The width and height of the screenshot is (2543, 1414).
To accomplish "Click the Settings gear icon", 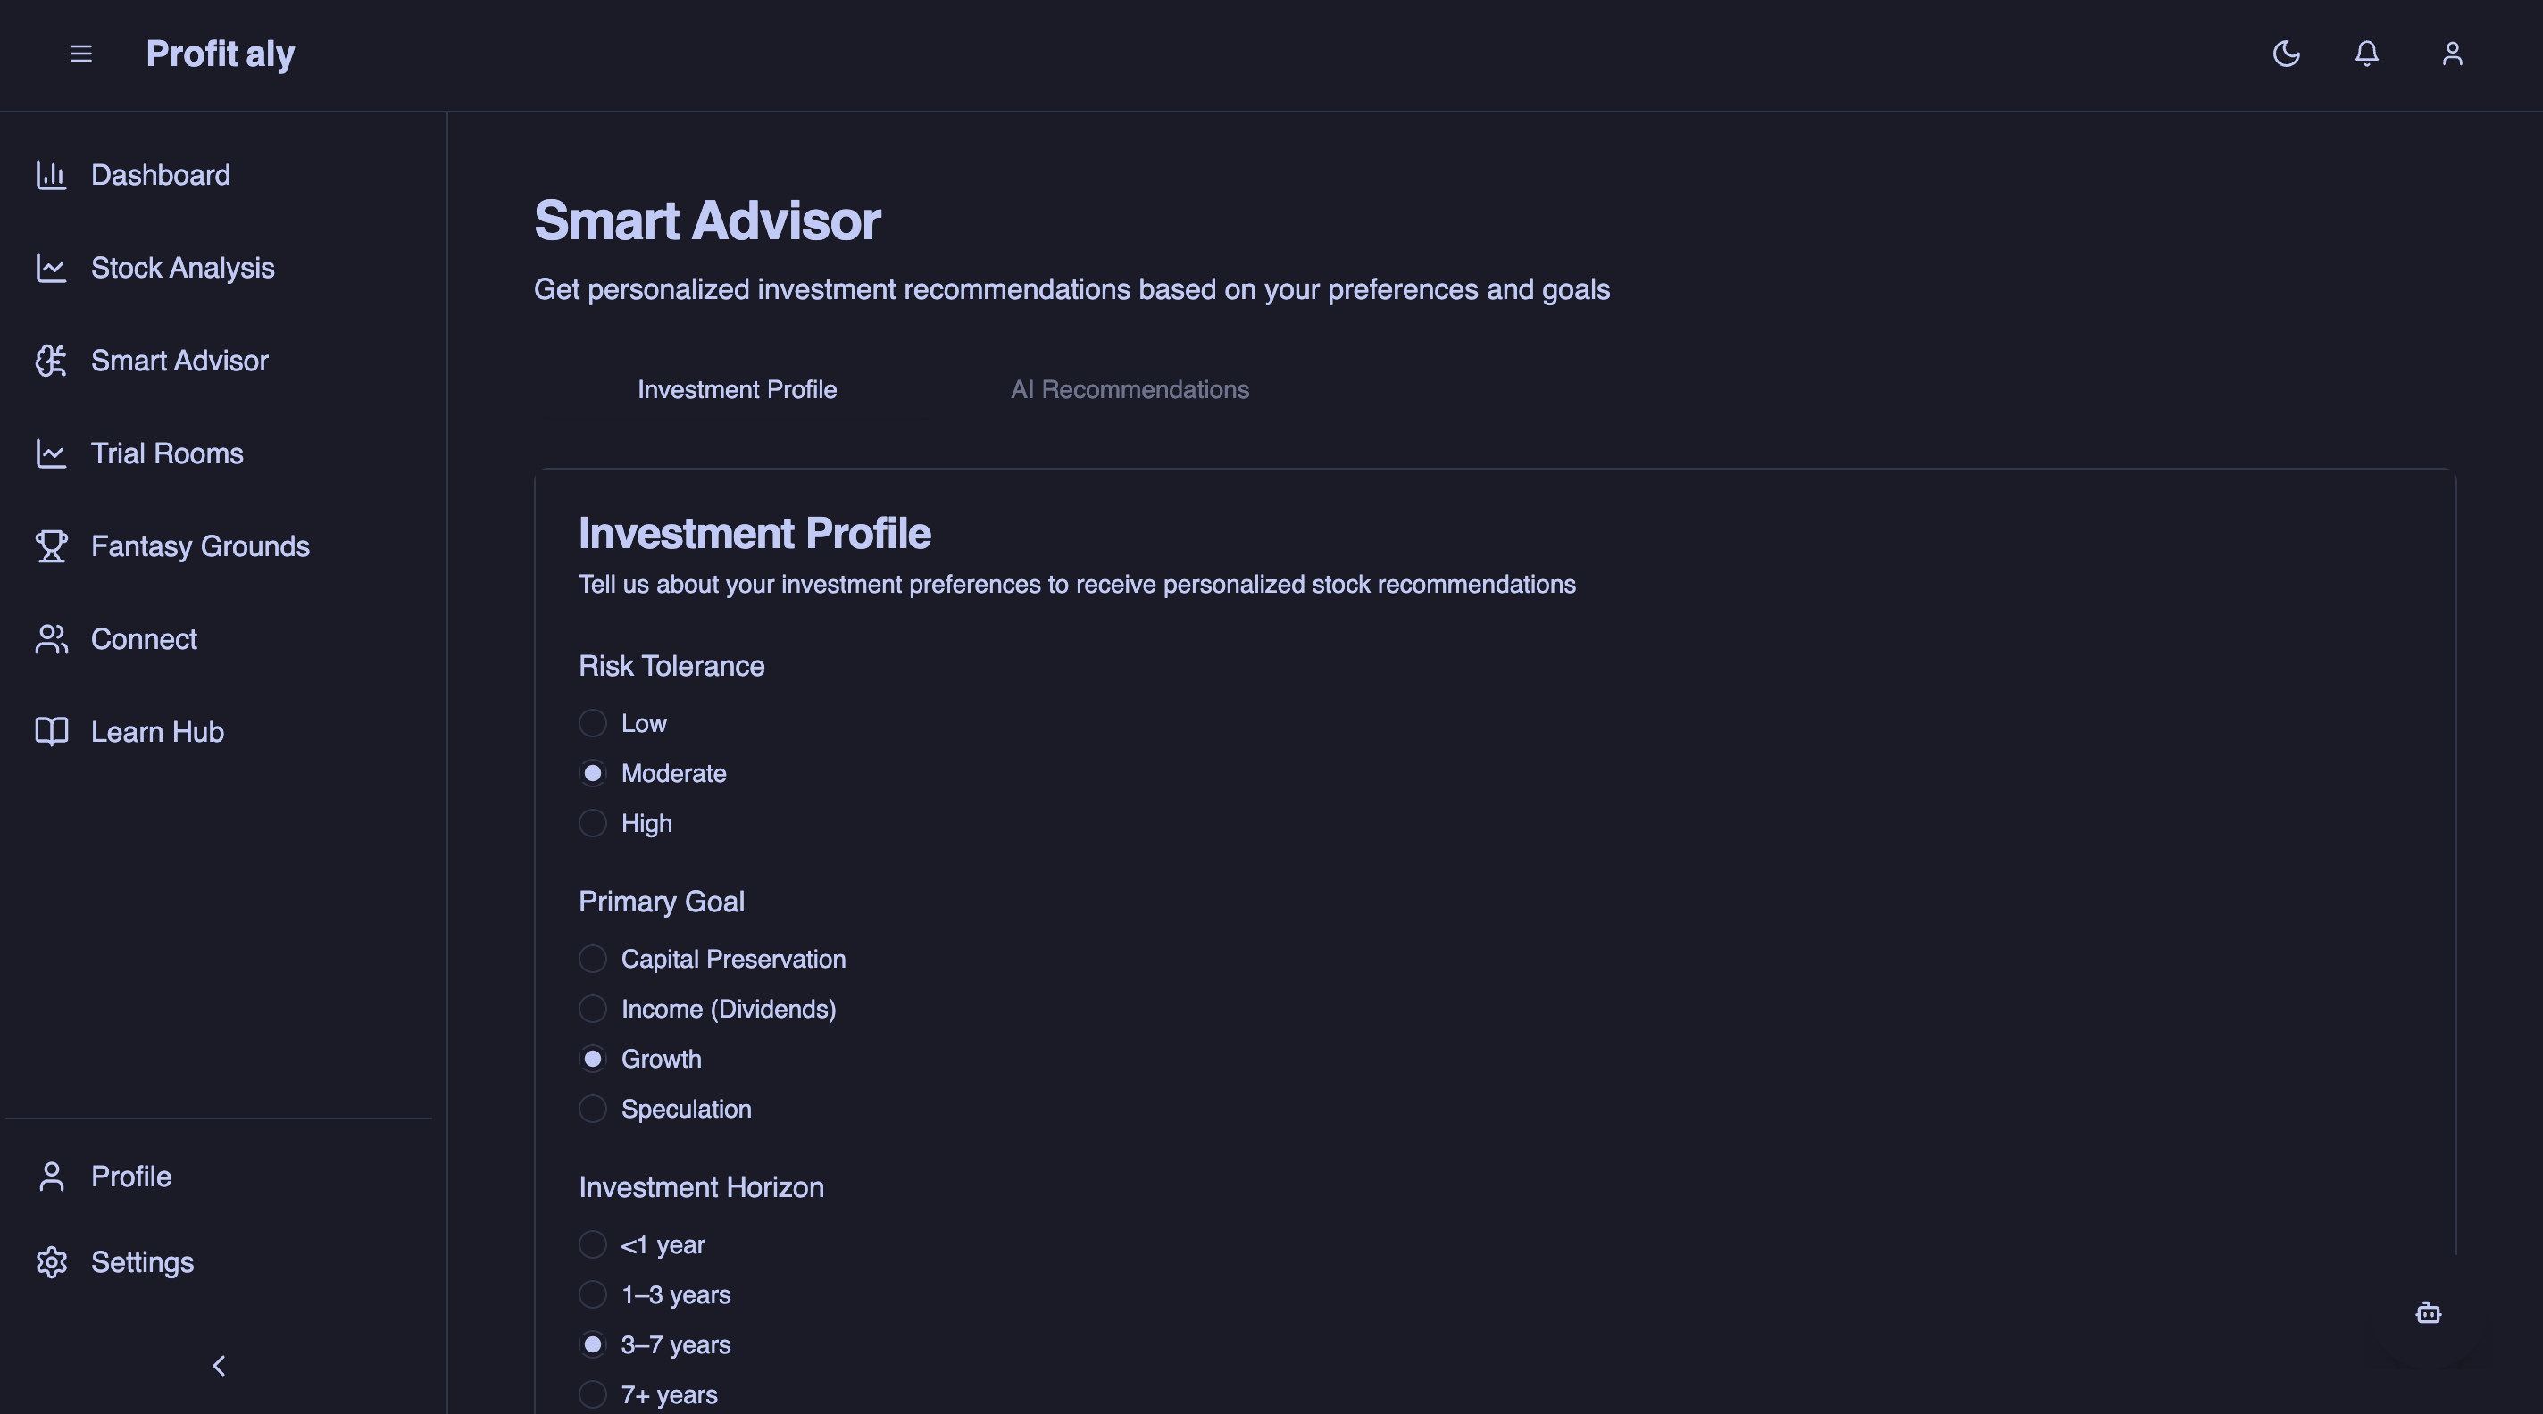I will pos(51,1262).
